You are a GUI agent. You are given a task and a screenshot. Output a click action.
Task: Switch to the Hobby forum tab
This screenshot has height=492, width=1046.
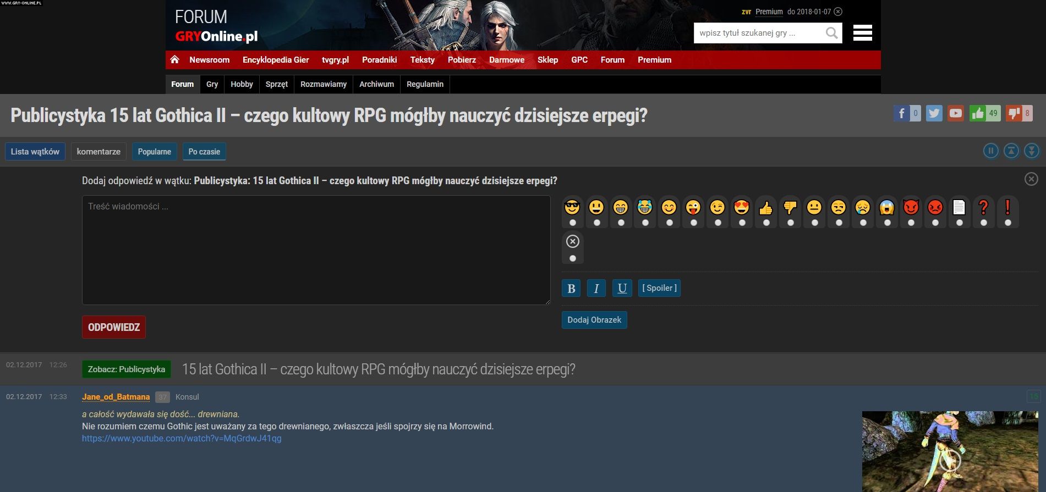[x=242, y=84]
